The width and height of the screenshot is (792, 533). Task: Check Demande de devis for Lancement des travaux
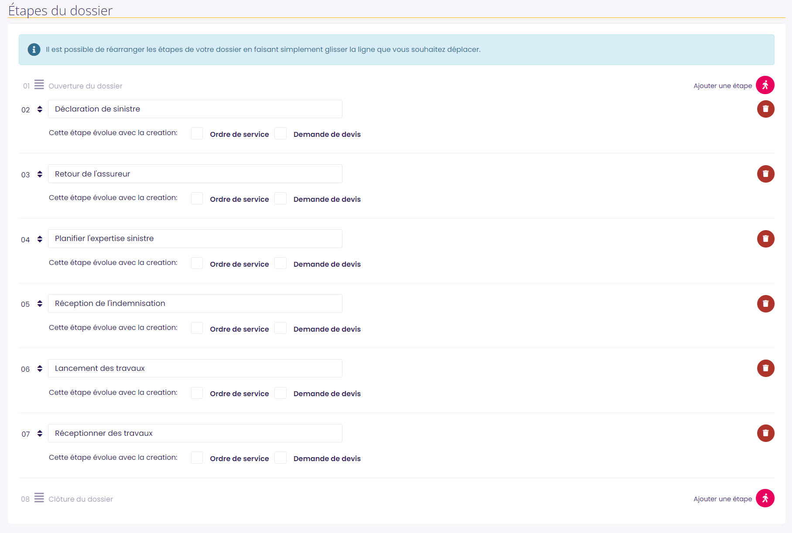click(280, 393)
